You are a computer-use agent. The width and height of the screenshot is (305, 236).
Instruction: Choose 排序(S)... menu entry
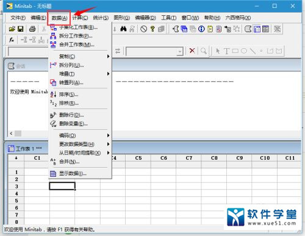[x=80, y=95]
